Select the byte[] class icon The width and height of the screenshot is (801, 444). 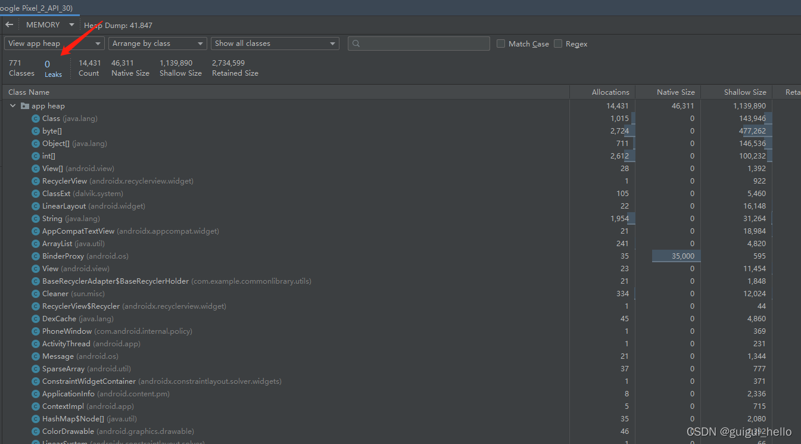(x=36, y=131)
